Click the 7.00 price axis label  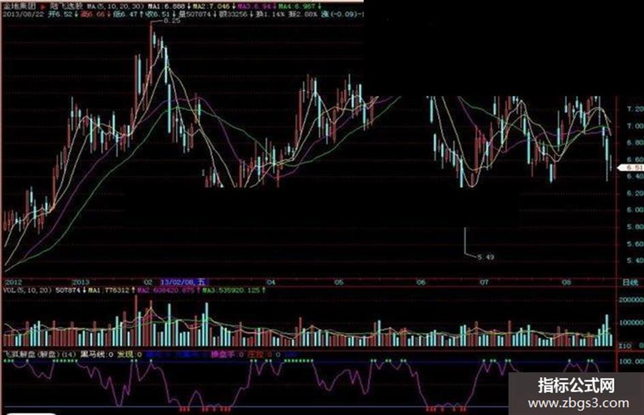635,126
